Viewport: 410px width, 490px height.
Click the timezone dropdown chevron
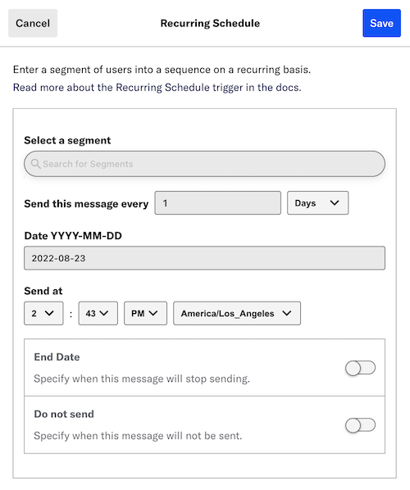click(287, 313)
